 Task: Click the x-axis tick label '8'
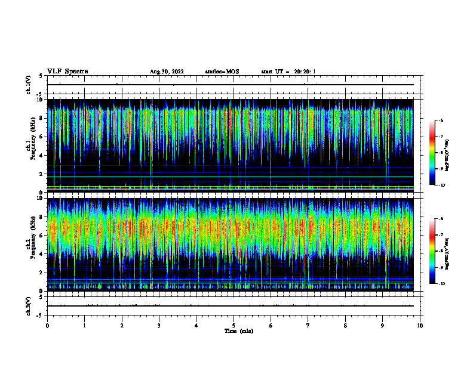point(345,326)
